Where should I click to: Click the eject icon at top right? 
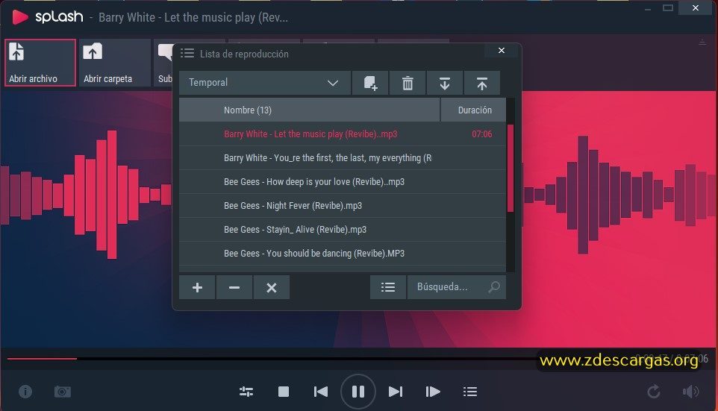[x=702, y=42]
